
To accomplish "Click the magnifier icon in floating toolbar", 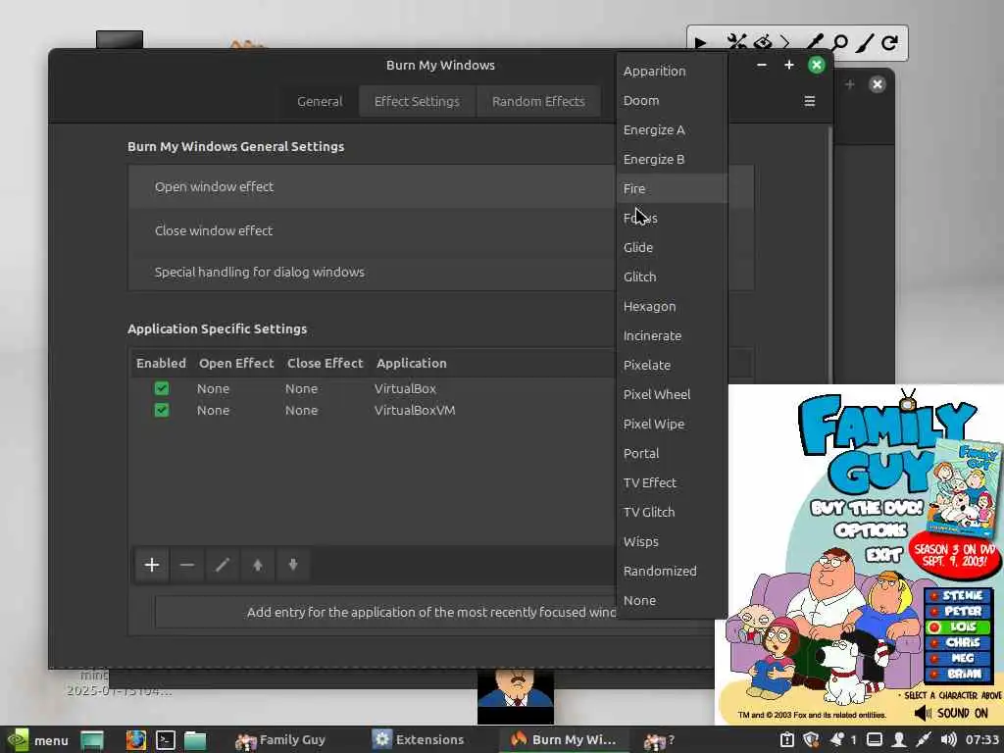I will tap(839, 43).
